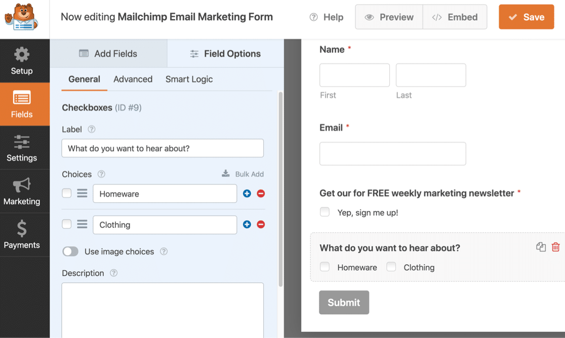
Task: Select the 'Get our for FREE weekly marketing newsletter' field label
Action: (417, 193)
